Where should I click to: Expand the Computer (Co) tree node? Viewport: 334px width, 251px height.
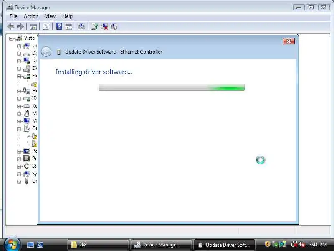[x=19, y=46]
